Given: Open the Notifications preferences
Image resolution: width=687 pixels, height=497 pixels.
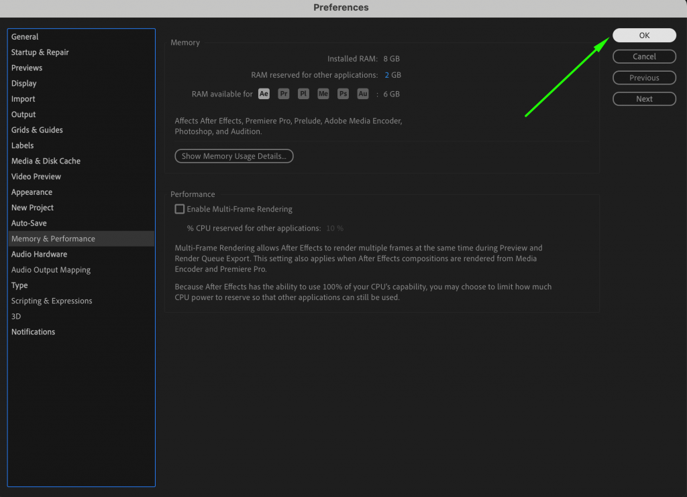Looking at the screenshot, I should (33, 332).
